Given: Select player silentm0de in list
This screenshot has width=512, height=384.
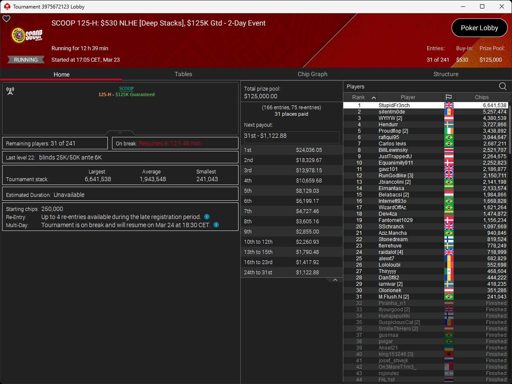Looking at the screenshot, I should point(391,112).
